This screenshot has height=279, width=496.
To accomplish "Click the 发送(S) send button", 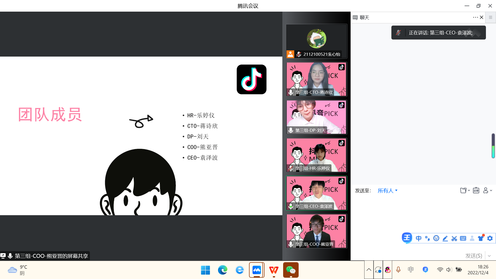I will (x=474, y=256).
